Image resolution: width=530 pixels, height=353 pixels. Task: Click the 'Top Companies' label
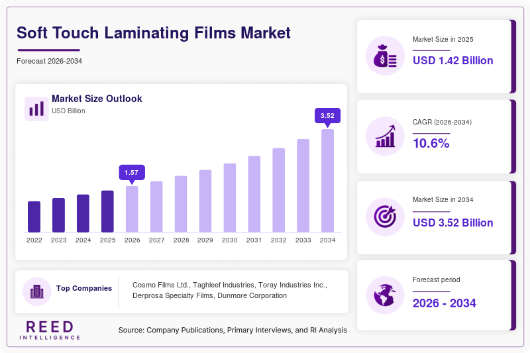[x=84, y=288]
